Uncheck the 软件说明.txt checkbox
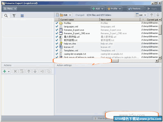Screen dimensions: 163x122 click(57, 40)
